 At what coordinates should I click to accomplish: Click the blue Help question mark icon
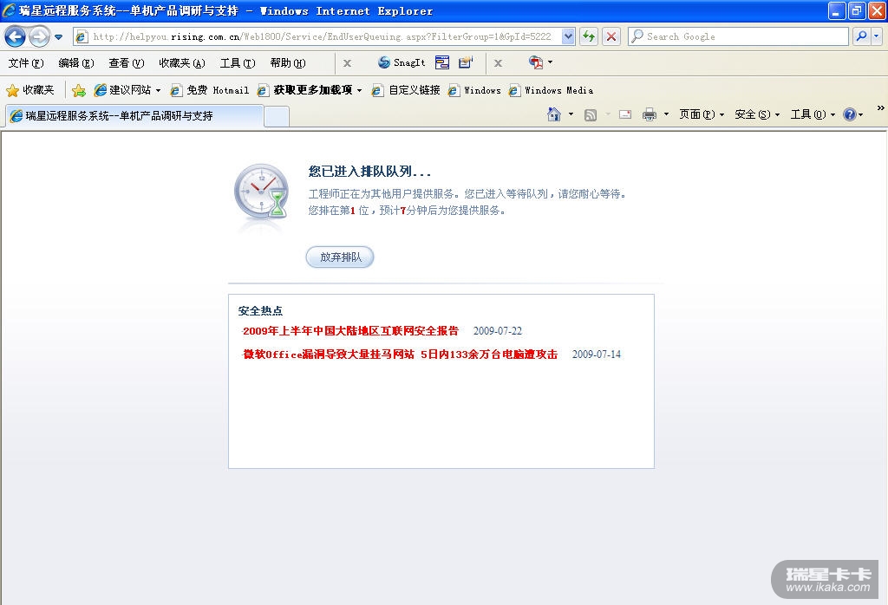(850, 114)
